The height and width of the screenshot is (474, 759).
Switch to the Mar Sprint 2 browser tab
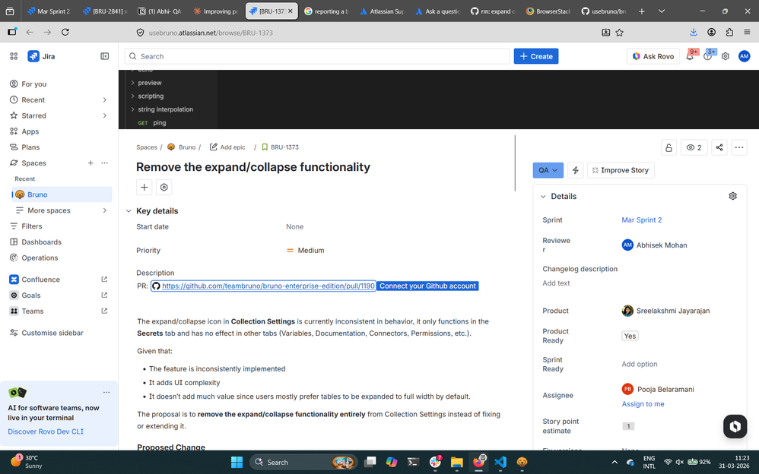(49, 11)
